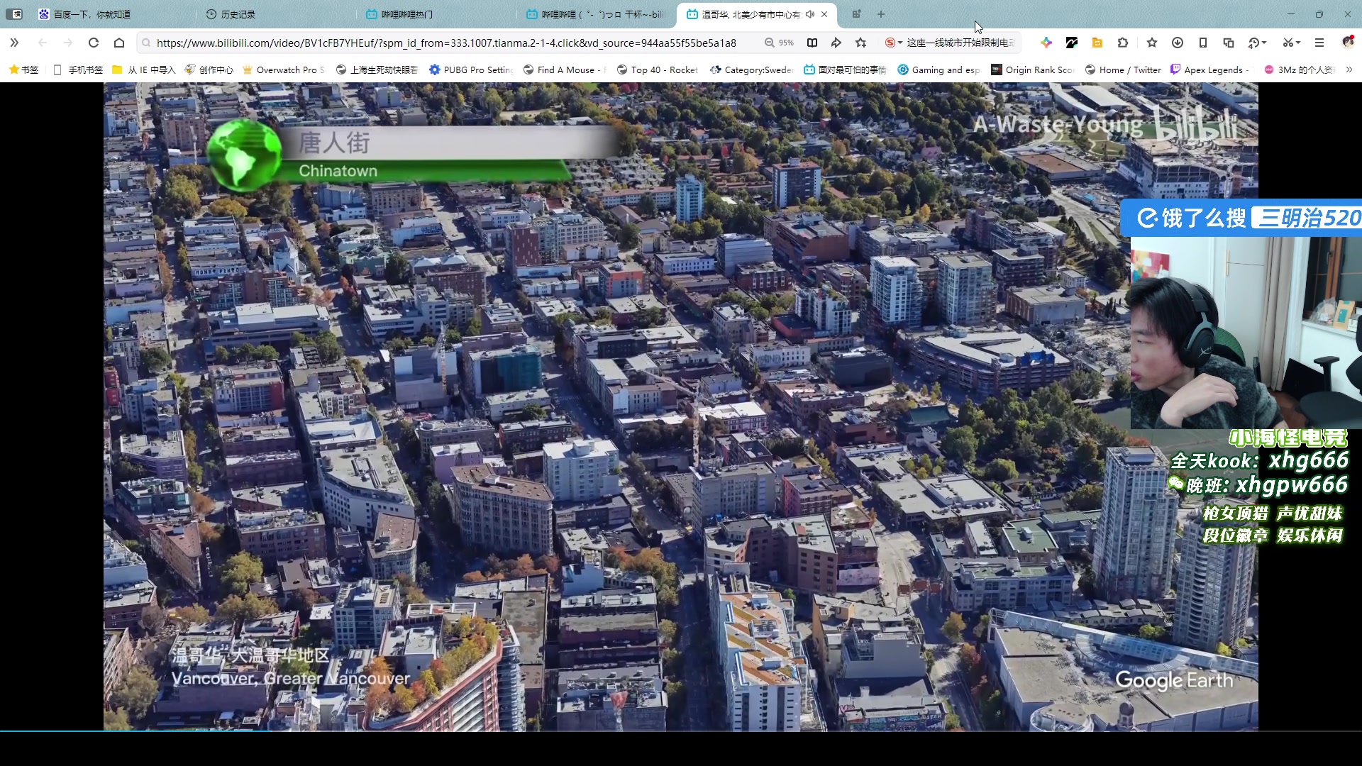This screenshot has width=1362, height=766.
Task: Open favorites star icon in toolbar
Action: [1152, 43]
